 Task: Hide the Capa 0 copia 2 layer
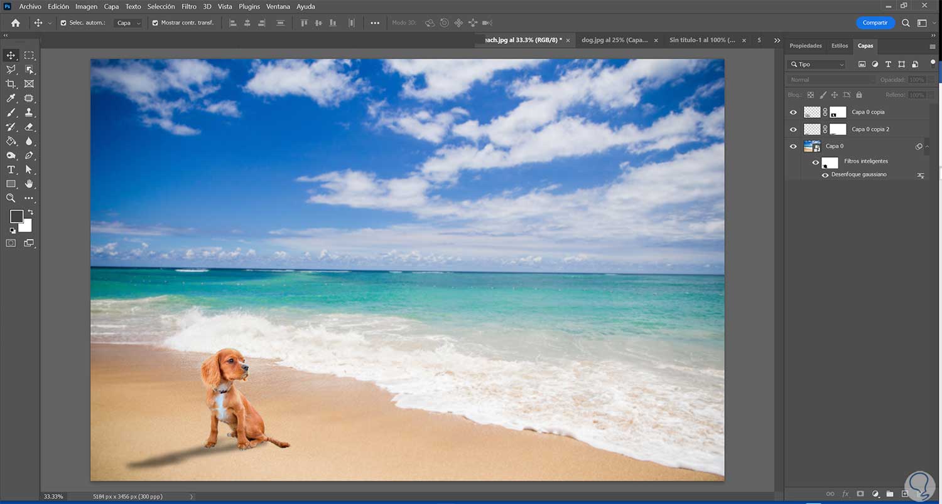pos(793,129)
